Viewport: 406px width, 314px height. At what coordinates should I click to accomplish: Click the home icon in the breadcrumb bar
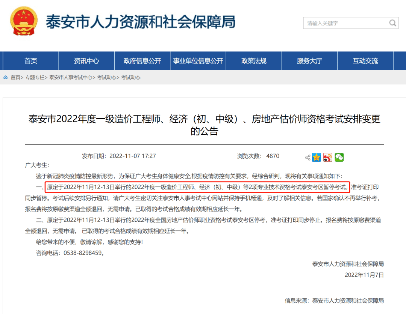(x=5, y=77)
